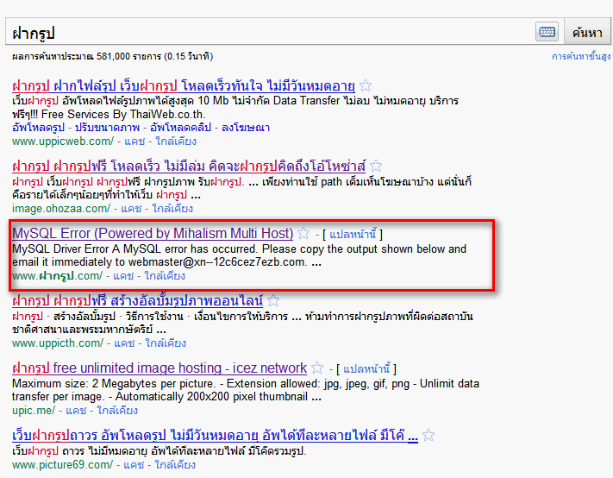Star the uppicweb.com first result
This screenshot has height=478, width=613.
366,85
